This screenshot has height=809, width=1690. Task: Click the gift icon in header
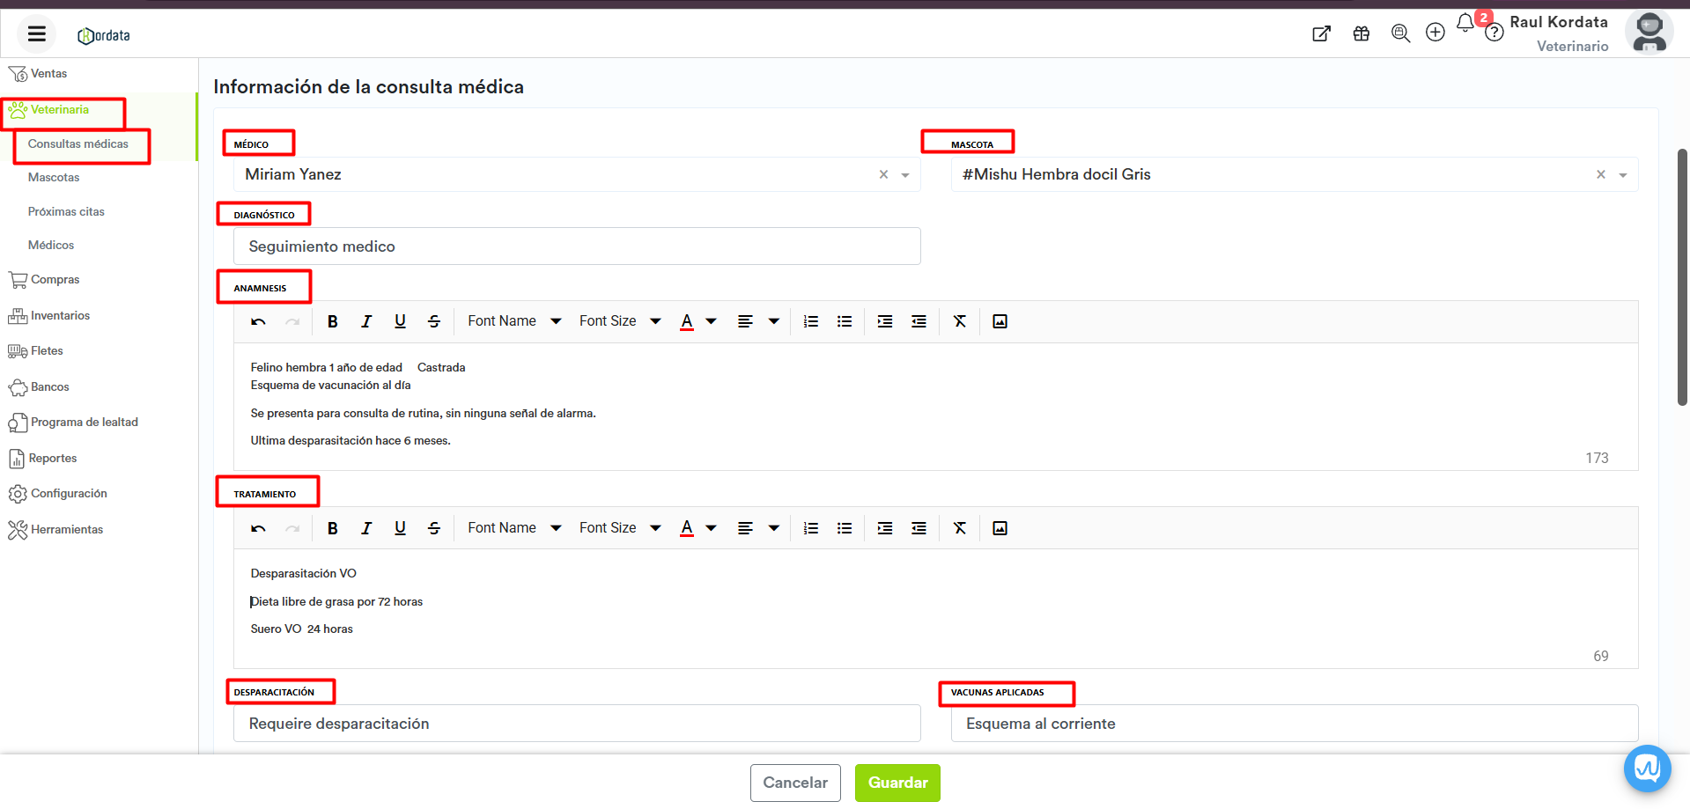click(1362, 33)
